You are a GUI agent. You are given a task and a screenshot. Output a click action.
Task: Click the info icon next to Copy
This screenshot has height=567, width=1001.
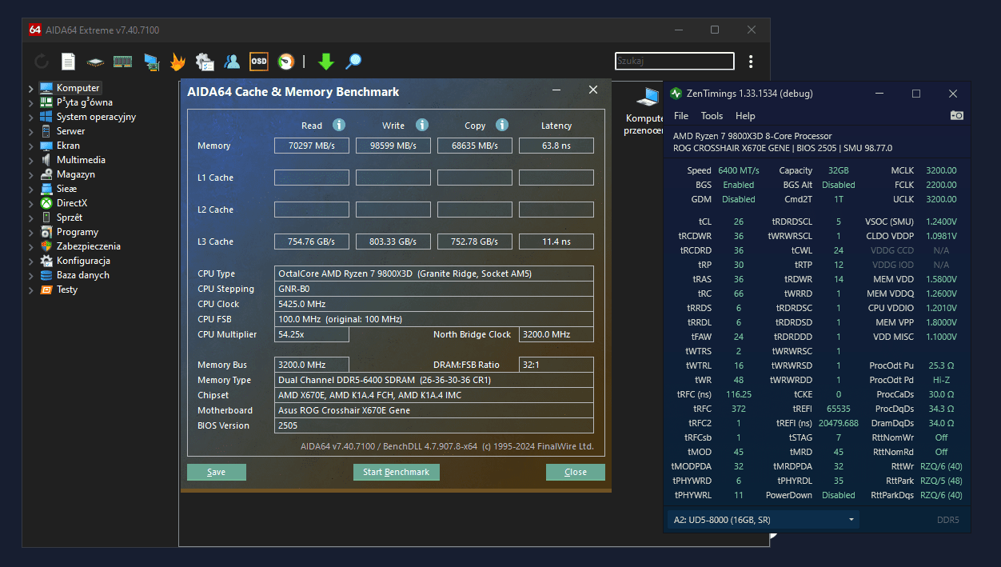[x=502, y=125]
